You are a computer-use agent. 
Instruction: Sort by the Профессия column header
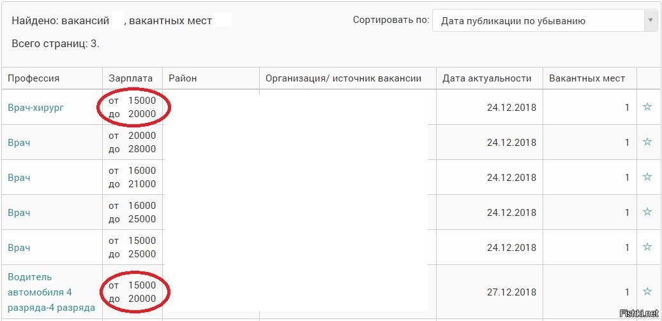pyautogui.click(x=33, y=78)
